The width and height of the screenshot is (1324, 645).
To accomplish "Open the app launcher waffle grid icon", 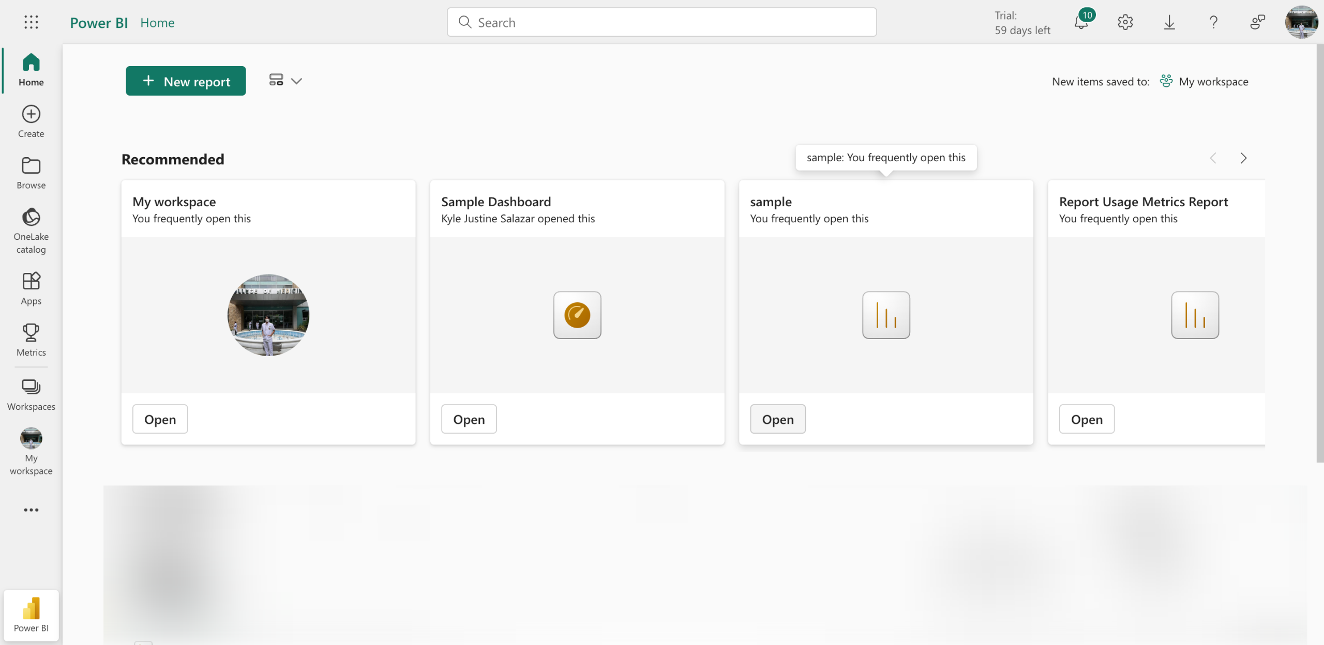I will 31,22.
